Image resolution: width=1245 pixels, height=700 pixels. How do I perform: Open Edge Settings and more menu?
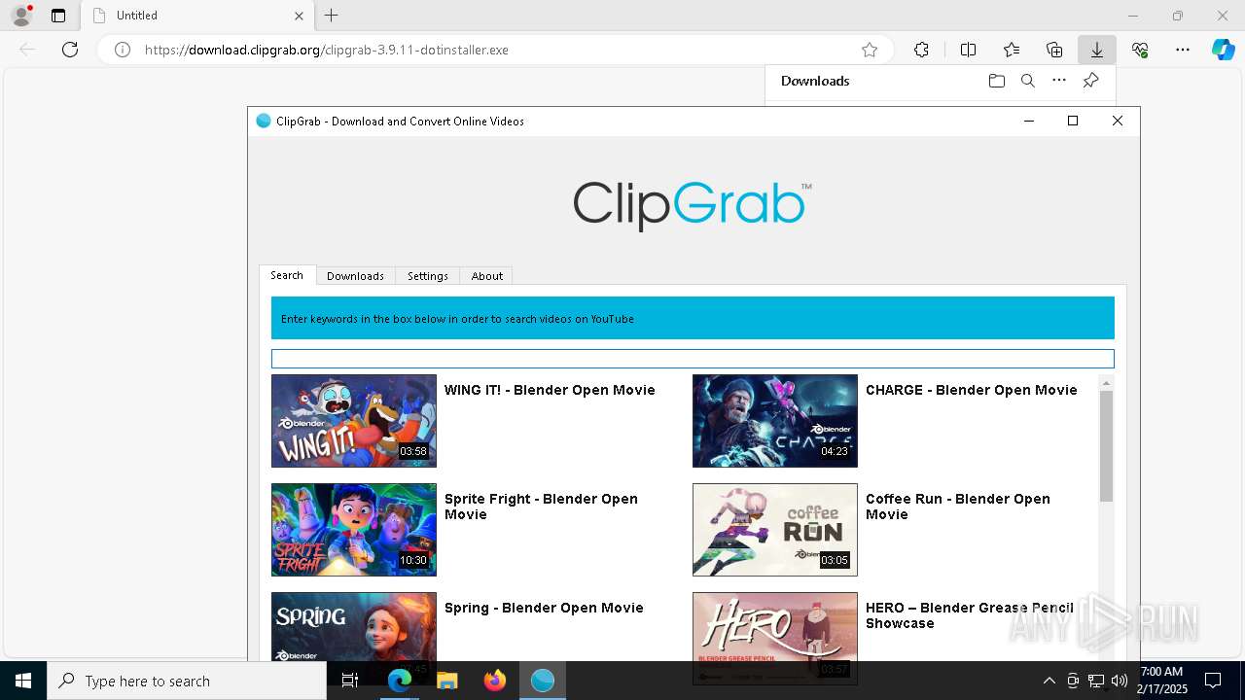tap(1183, 50)
